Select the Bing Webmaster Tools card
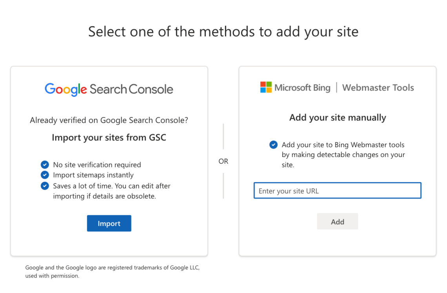Image resolution: width=447 pixels, height=293 pixels. coord(337,161)
